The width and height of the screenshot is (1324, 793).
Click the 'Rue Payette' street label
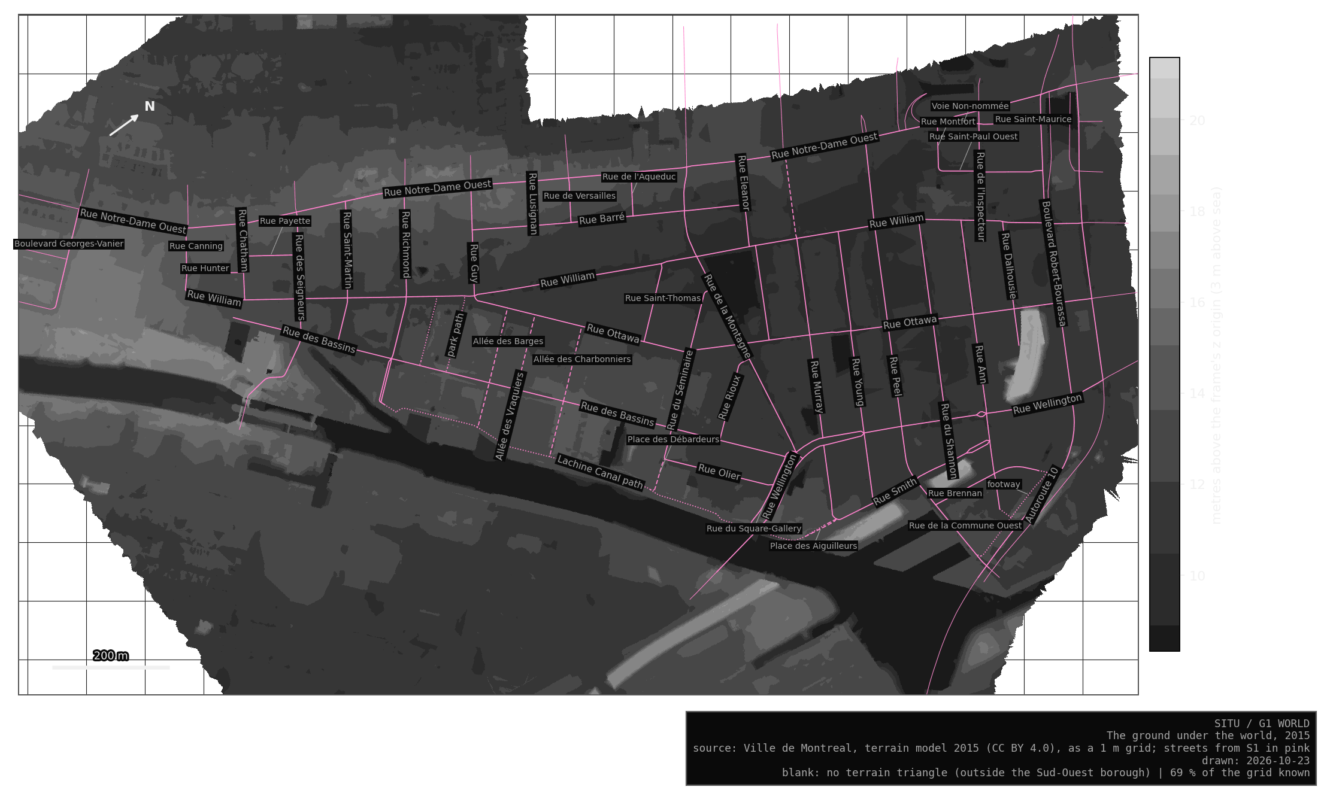[x=285, y=221]
